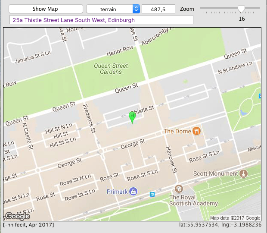
Task: Click the blue transit icon at map's right edge
Action: [x=260, y=96]
